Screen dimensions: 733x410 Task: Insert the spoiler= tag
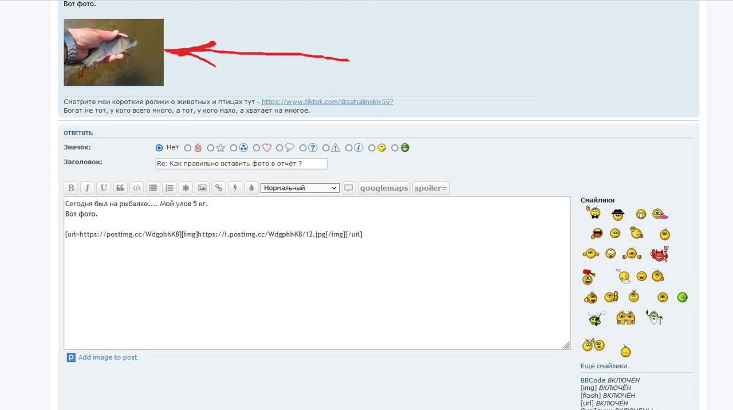tap(431, 188)
